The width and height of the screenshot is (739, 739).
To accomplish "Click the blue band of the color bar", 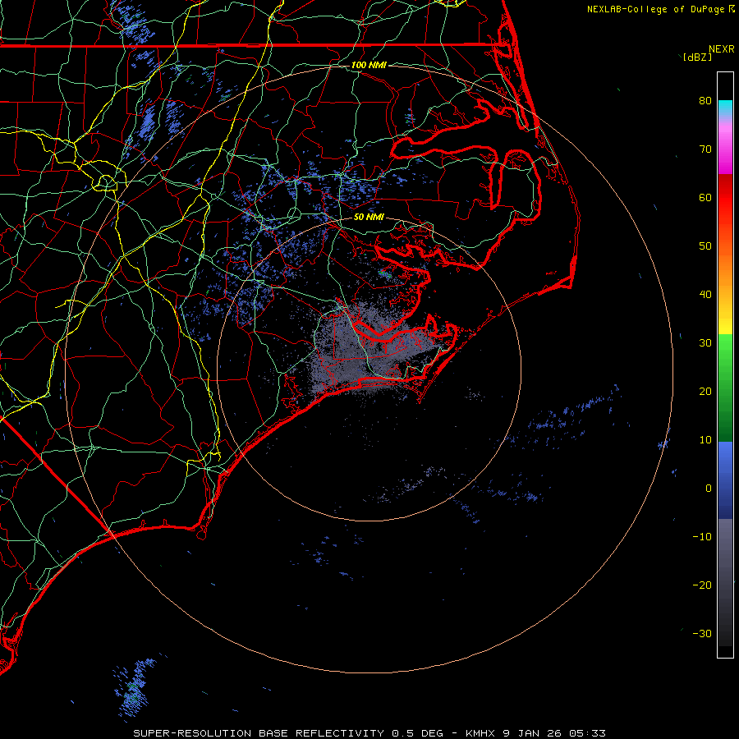I will click(x=725, y=480).
